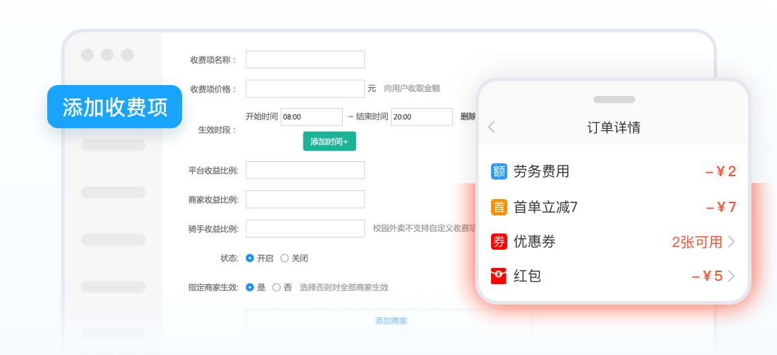Select 否 for 指定商家生效
The height and width of the screenshot is (355, 777).
point(277,287)
